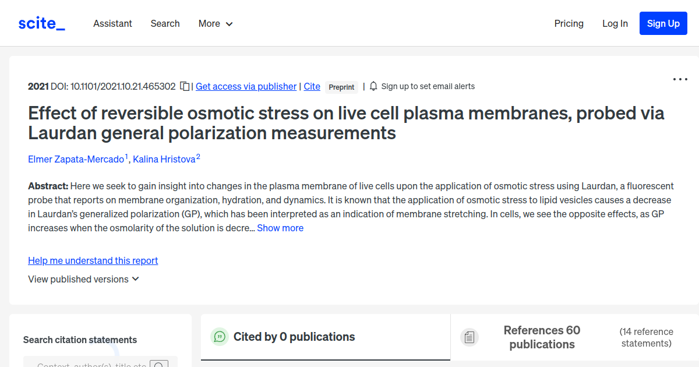
Task: Open Help me understand this report
Action: (x=93, y=260)
